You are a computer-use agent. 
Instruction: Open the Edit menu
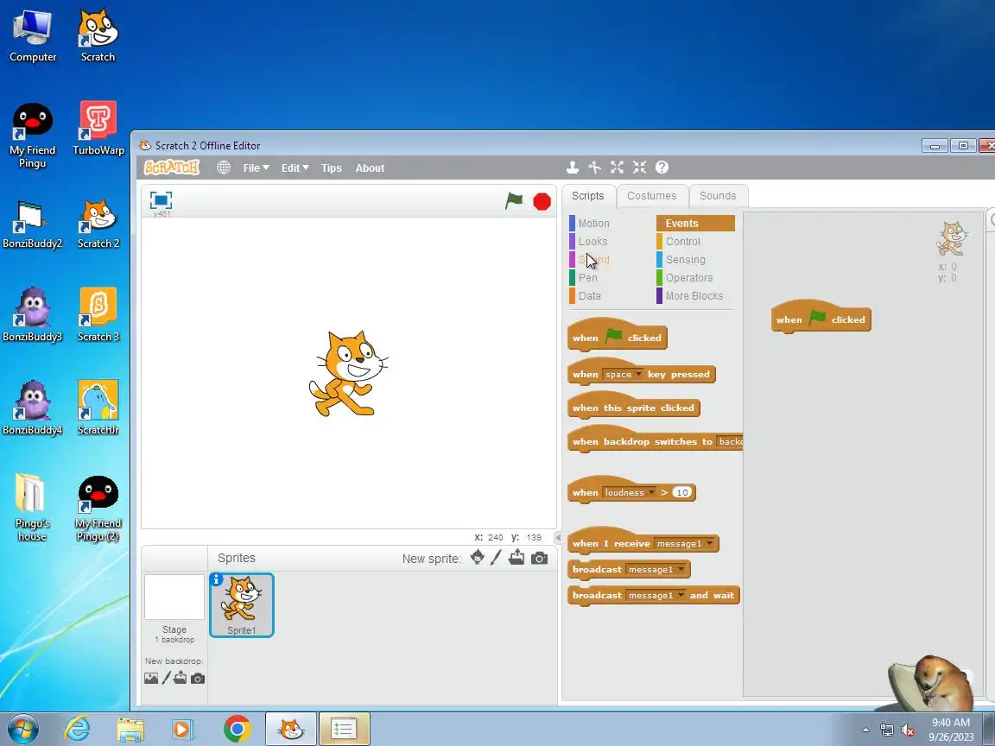(295, 168)
